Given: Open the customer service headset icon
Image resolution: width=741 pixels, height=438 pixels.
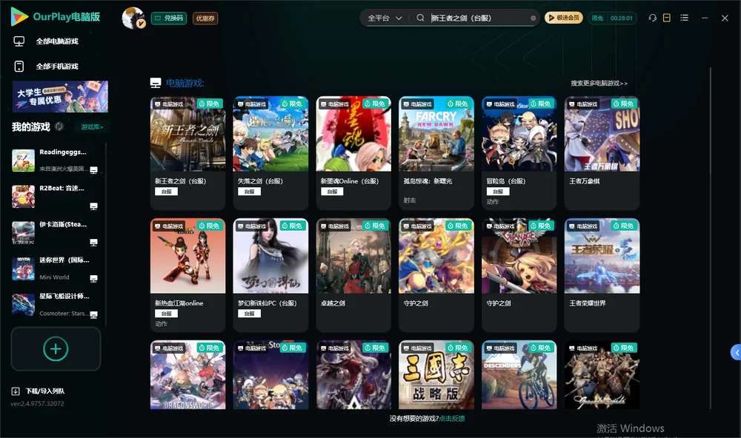Looking at the screenshot, I should click(652, 18).
